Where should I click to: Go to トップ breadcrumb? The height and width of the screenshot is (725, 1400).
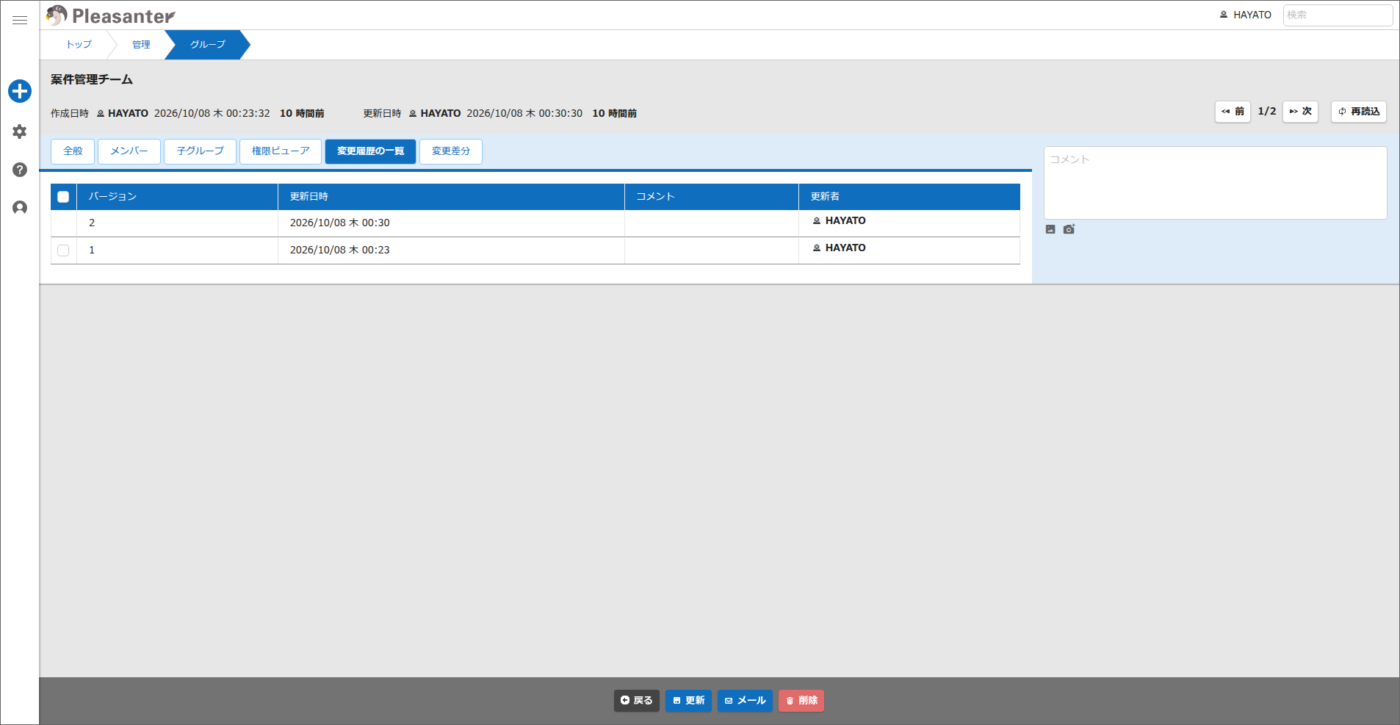79,45
